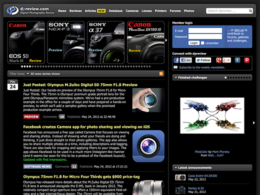Click the Facebook Like button

tap(186, 60)
